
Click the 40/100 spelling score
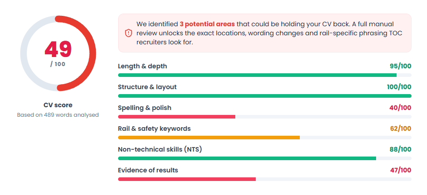click(400, 108)
